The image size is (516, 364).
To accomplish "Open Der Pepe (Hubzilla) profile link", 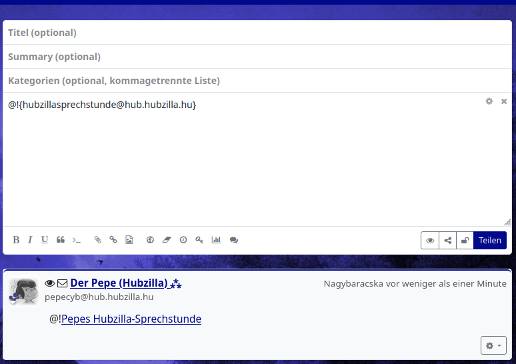I will 119,283.
